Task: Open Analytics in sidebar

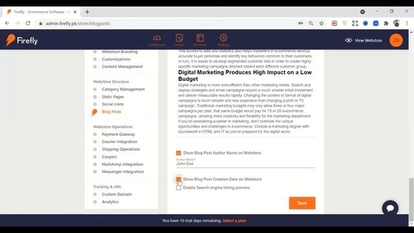Action: pyautogui.click(x=110, y=202)
